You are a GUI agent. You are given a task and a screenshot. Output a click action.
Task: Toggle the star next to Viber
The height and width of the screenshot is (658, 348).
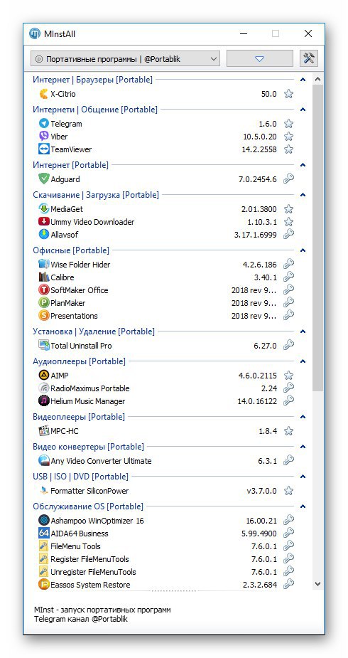tap(288, 137)
